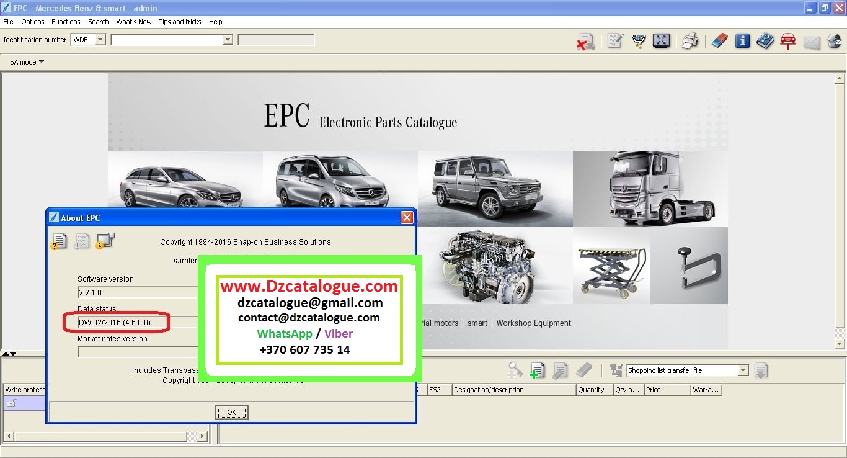Collapse the panel using the splitter up arrow
This screenshot has height=458, width=847.
(6, 354)
